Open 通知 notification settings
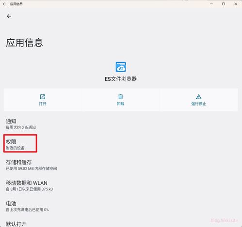The width and height of the screenshot is (242, 227). point(121,124)
